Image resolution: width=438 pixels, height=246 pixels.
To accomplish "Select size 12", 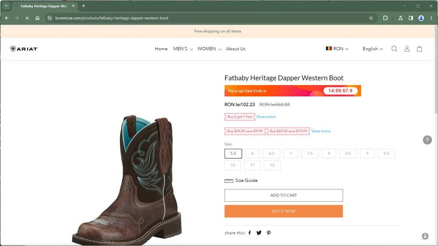I will tap(272, 165).
